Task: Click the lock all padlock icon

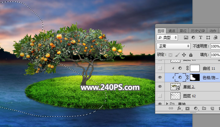Action: point(191,55)
